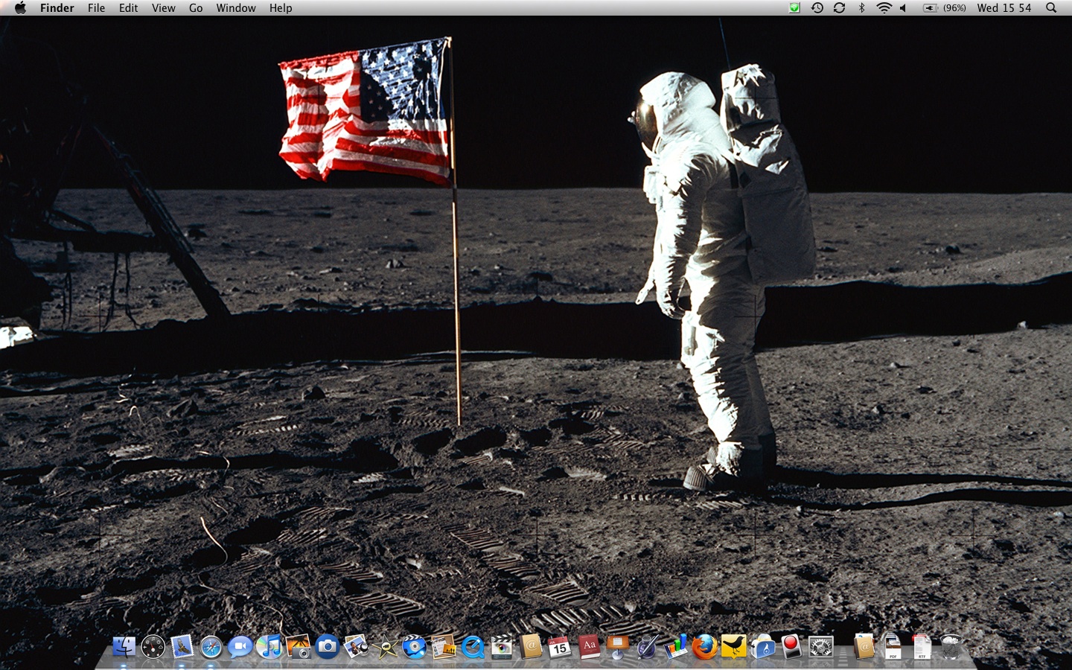Open the Finder application menu
This screenshot has width=1072, height=670.
(x=57, y=8)
